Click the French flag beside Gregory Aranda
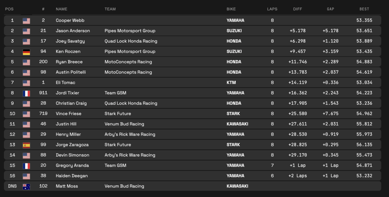The height and width of the screenshot is (197, 389). [x=26, y=165]
